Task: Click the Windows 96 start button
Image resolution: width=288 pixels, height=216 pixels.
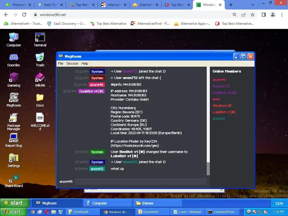Action: click(14, 203)
